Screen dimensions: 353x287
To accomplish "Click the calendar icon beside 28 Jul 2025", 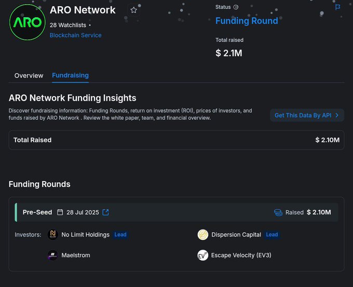I will 60,212.
